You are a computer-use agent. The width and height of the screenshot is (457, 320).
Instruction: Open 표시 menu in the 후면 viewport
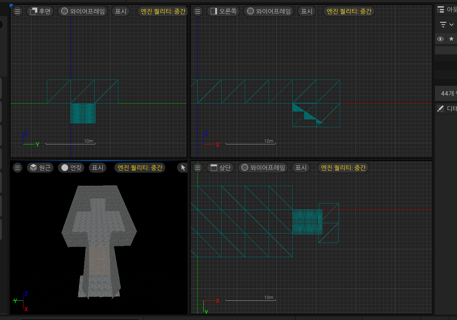[x=121, y=11]
